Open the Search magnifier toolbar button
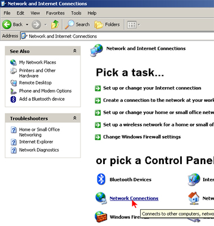214x226 pixels. [77, 25]
